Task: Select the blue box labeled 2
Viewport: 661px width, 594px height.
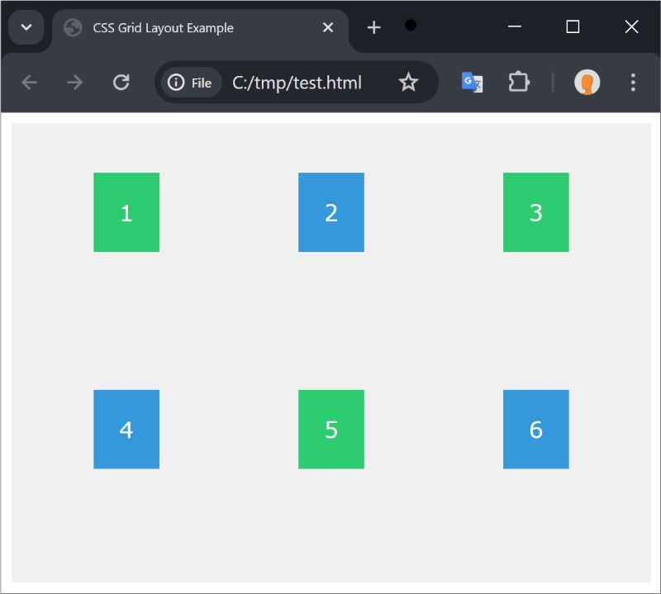Action: 330,212
